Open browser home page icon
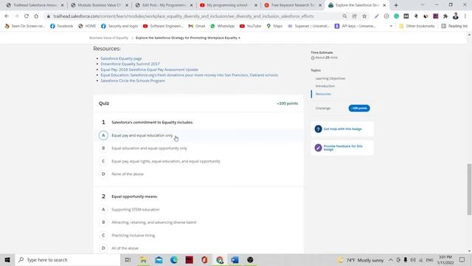The width and height of the screenshot is (472, 266). click(36, 16)
